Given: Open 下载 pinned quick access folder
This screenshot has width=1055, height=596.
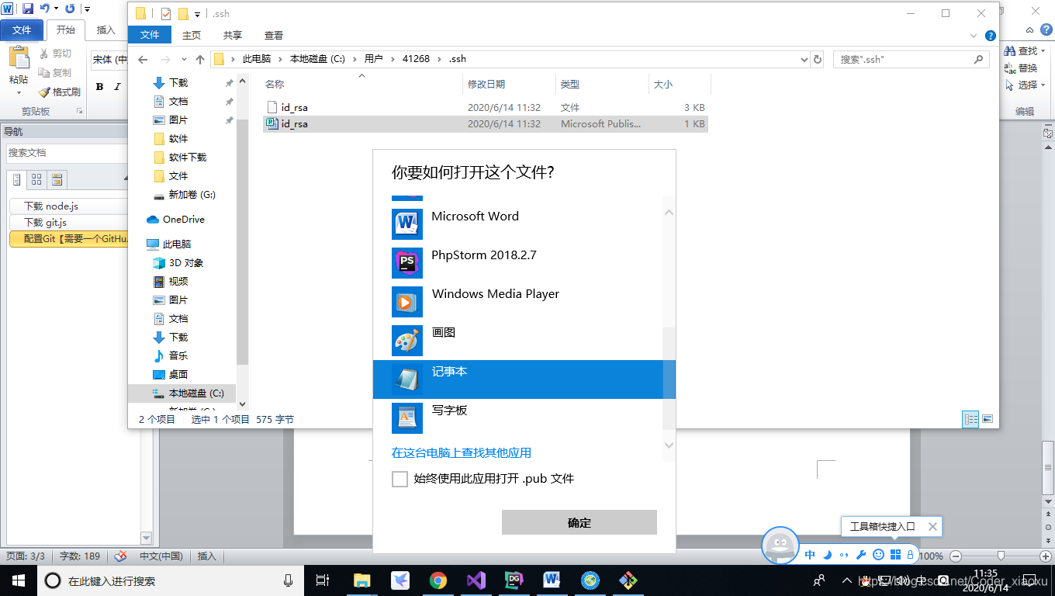Looking at the screenshot, I should [x=178, y=82].
